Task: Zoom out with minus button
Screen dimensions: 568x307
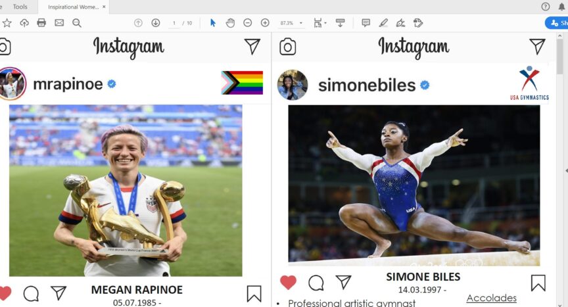Action: (x=247, y=23)
